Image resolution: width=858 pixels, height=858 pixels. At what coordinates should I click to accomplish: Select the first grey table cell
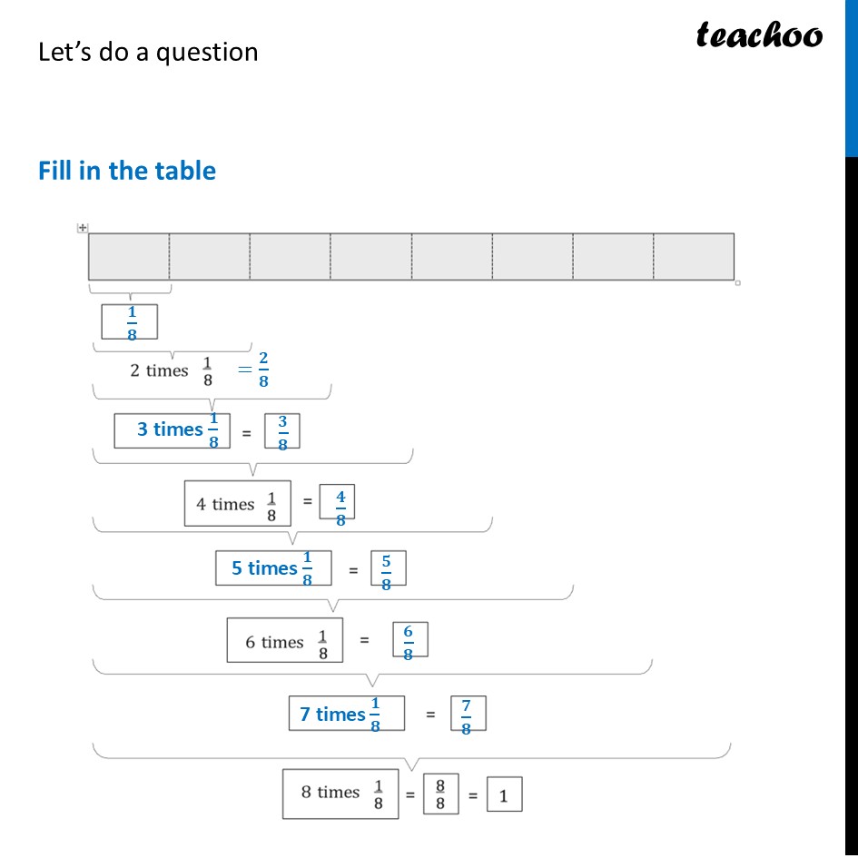(x=129, y=257)
